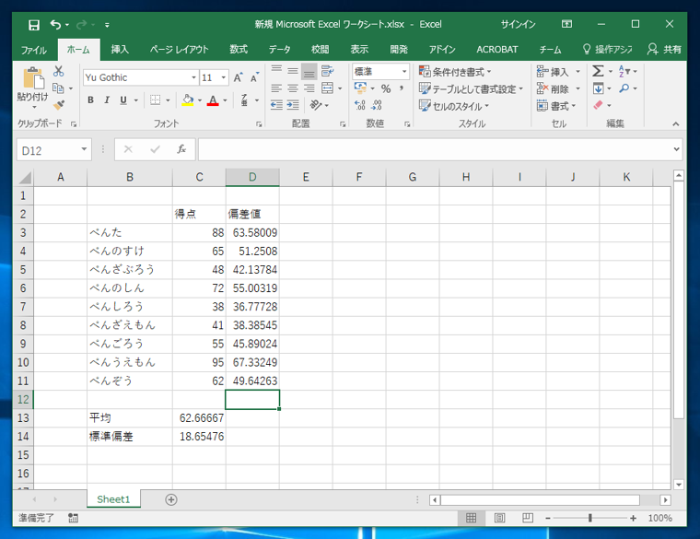Expand the number format 標準 dropdown
Screen dimensions: 700x539
404,72
